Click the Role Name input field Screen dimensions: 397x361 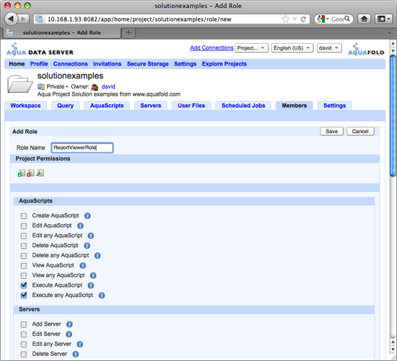(82, 148)
